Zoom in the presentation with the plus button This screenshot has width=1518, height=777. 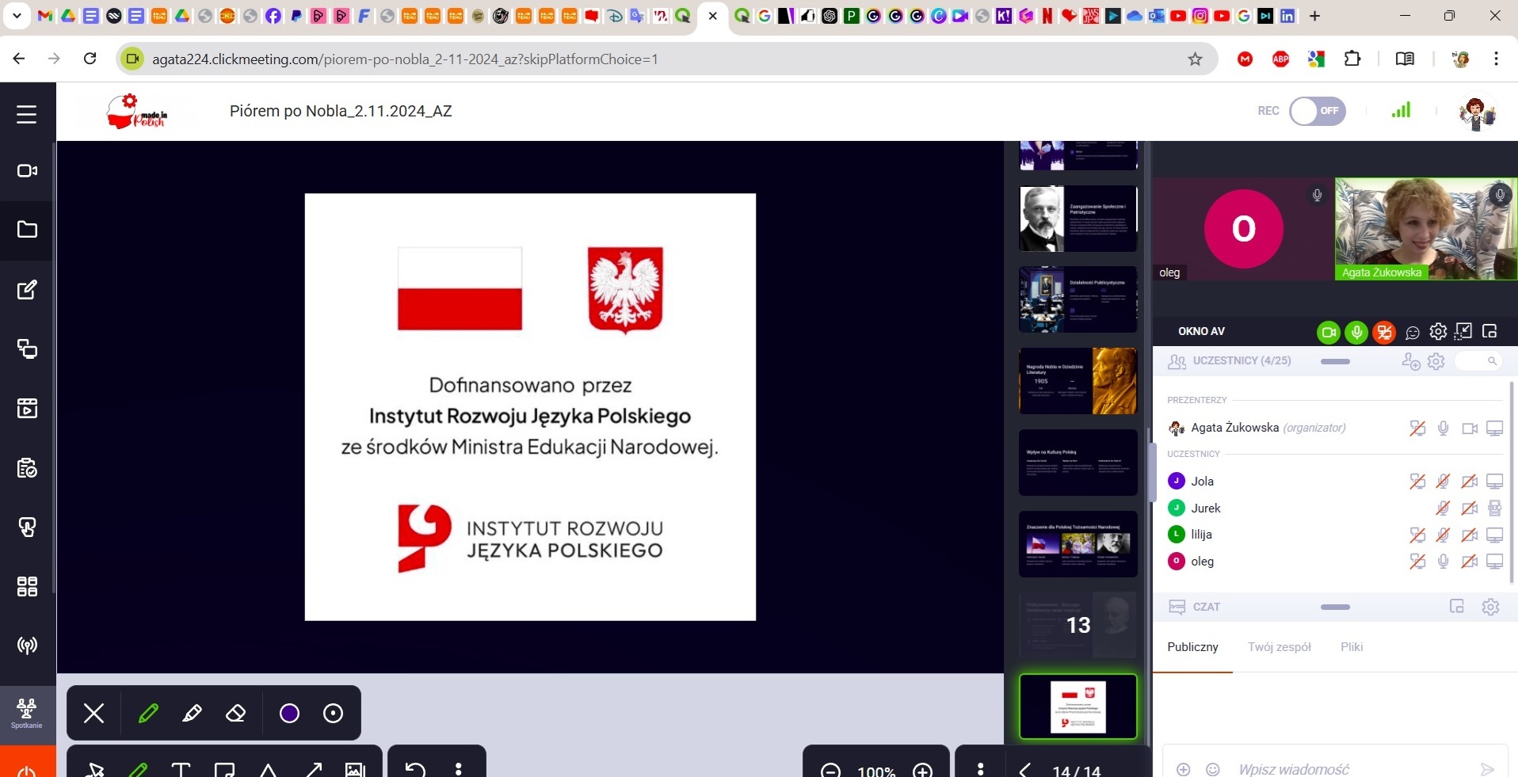click(922, 771)
